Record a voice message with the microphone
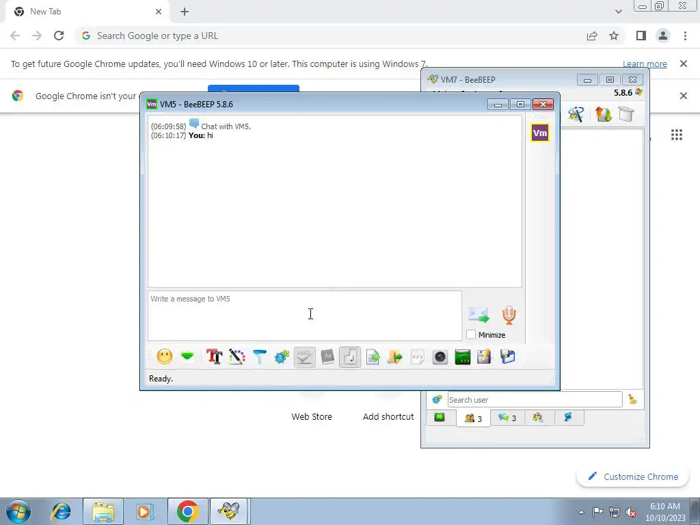 click(x=509, y=314)
